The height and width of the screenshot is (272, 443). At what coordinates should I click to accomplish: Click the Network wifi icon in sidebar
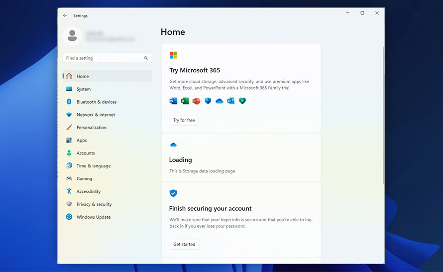click(69, 115)
